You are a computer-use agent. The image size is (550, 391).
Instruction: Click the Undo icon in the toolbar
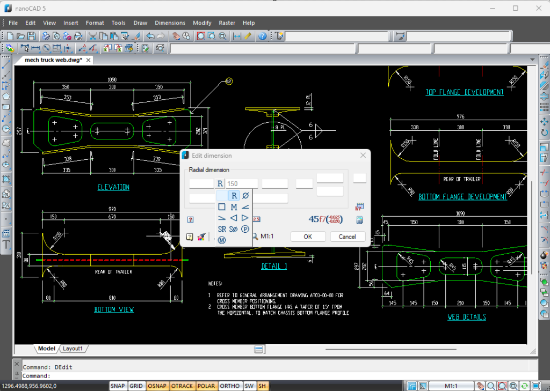click(x=150, y=36)
